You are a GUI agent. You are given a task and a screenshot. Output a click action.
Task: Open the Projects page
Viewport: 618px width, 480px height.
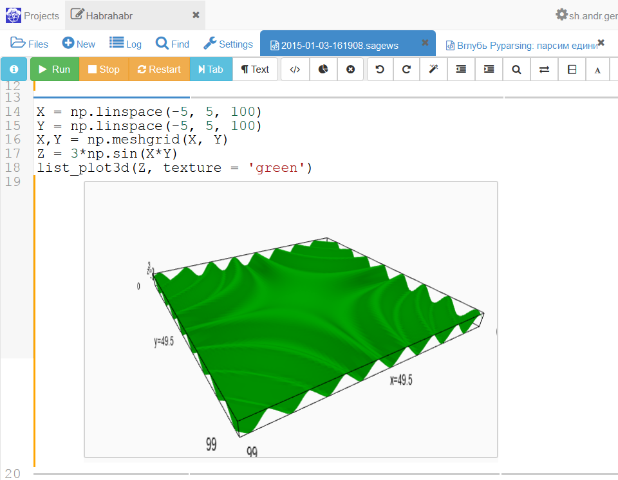click(32, 15)
